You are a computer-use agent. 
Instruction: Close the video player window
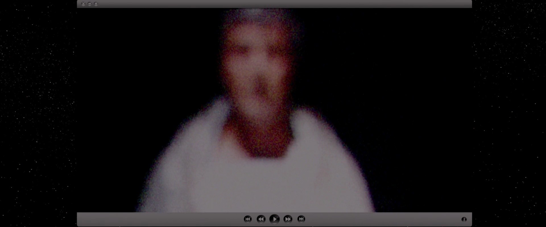(x=83, y=4)
